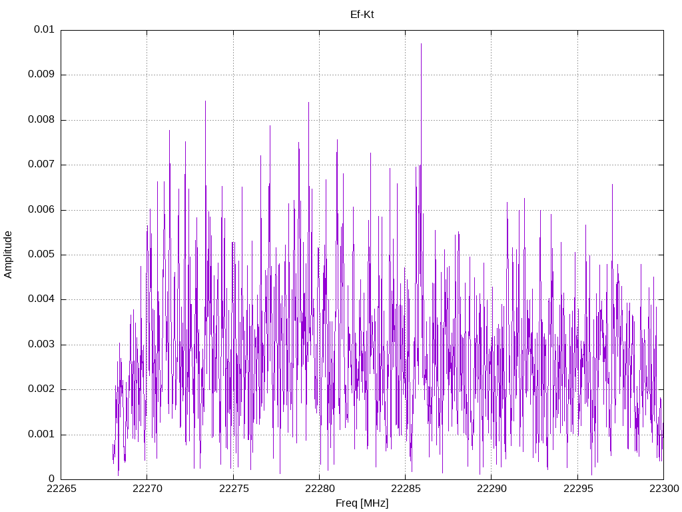This screenshot has width=682, height=512.
Task: Click the tallest spectrum peak near 22286 MHz
Action: pyautogui.click(x=421, y=44)
